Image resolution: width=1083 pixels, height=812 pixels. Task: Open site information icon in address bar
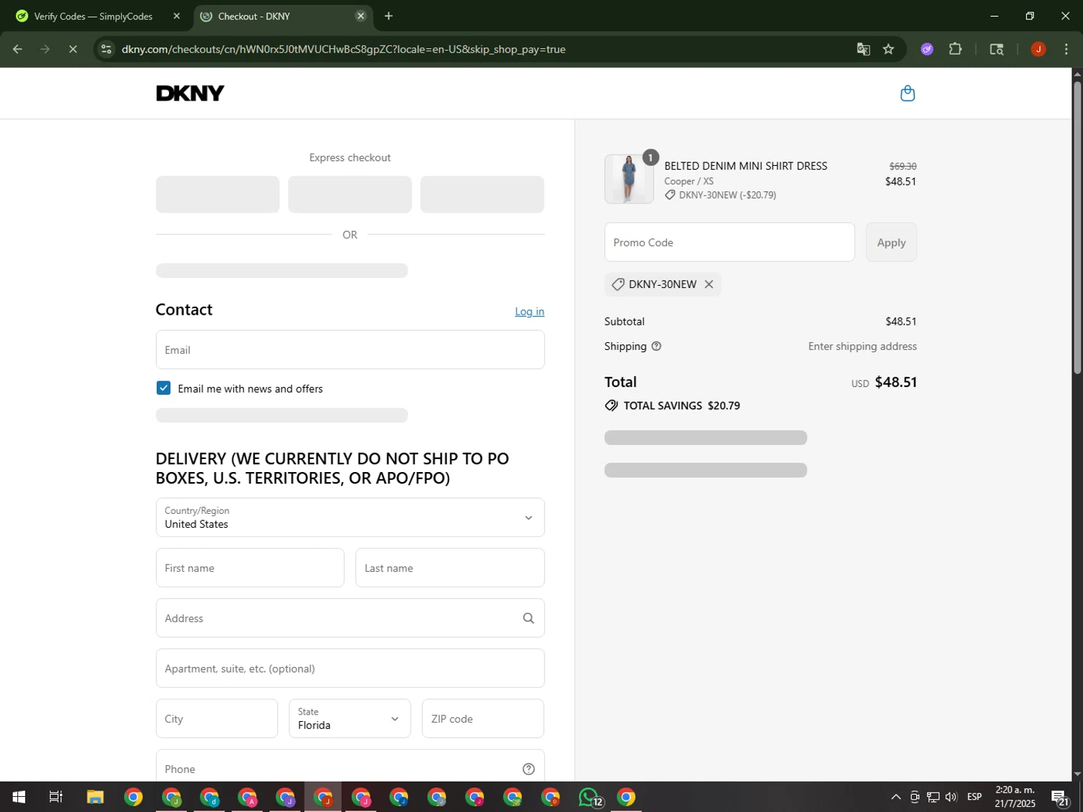click(106, 49)
